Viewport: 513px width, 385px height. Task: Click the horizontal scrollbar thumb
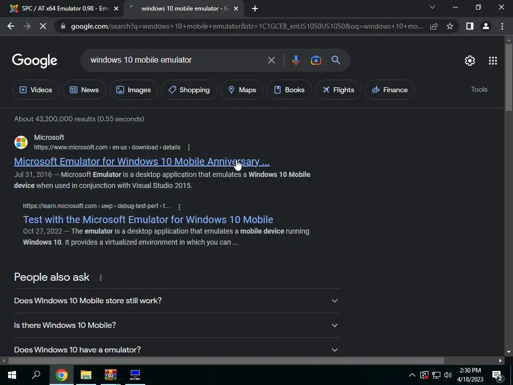click(x=226, y=361)
